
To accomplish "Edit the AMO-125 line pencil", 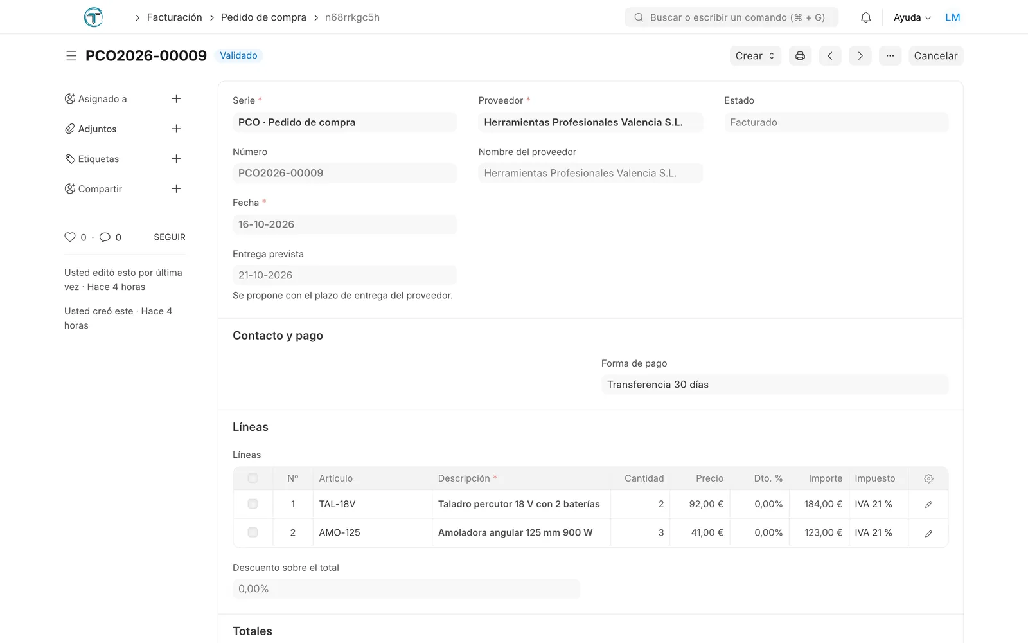I will click(x=928, y=533).
